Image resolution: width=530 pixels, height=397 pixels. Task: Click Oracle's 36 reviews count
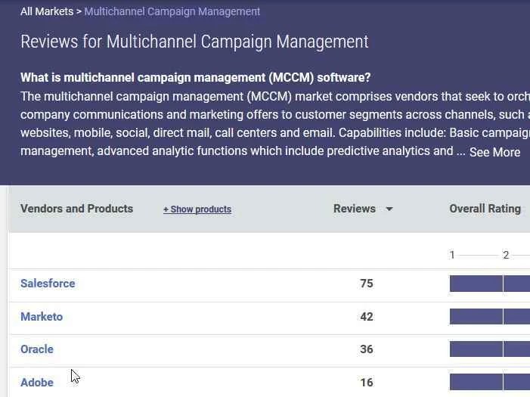pos(367,349)
